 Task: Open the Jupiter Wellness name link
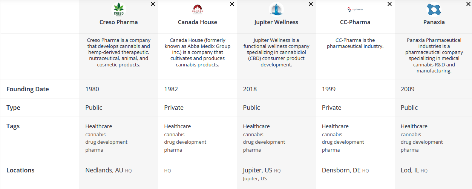[276, 22]
